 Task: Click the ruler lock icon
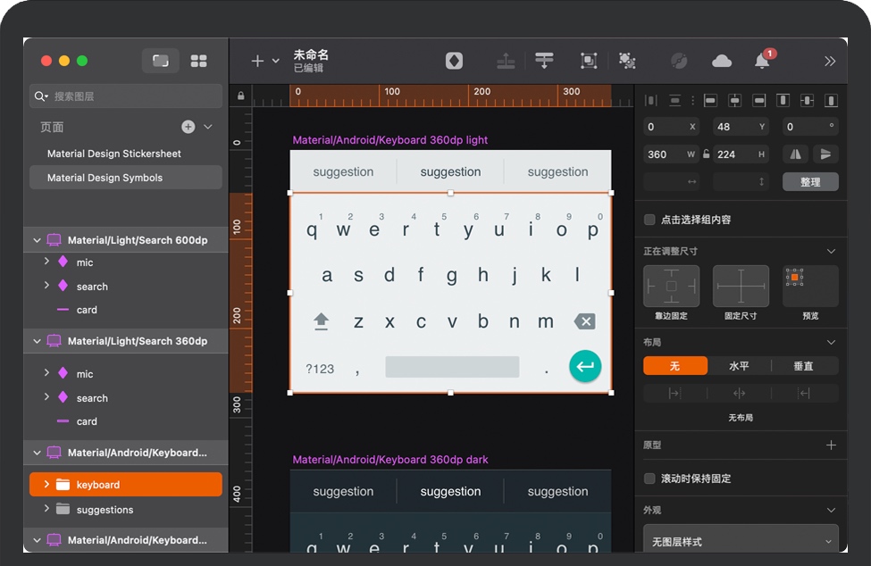(240, 96)
